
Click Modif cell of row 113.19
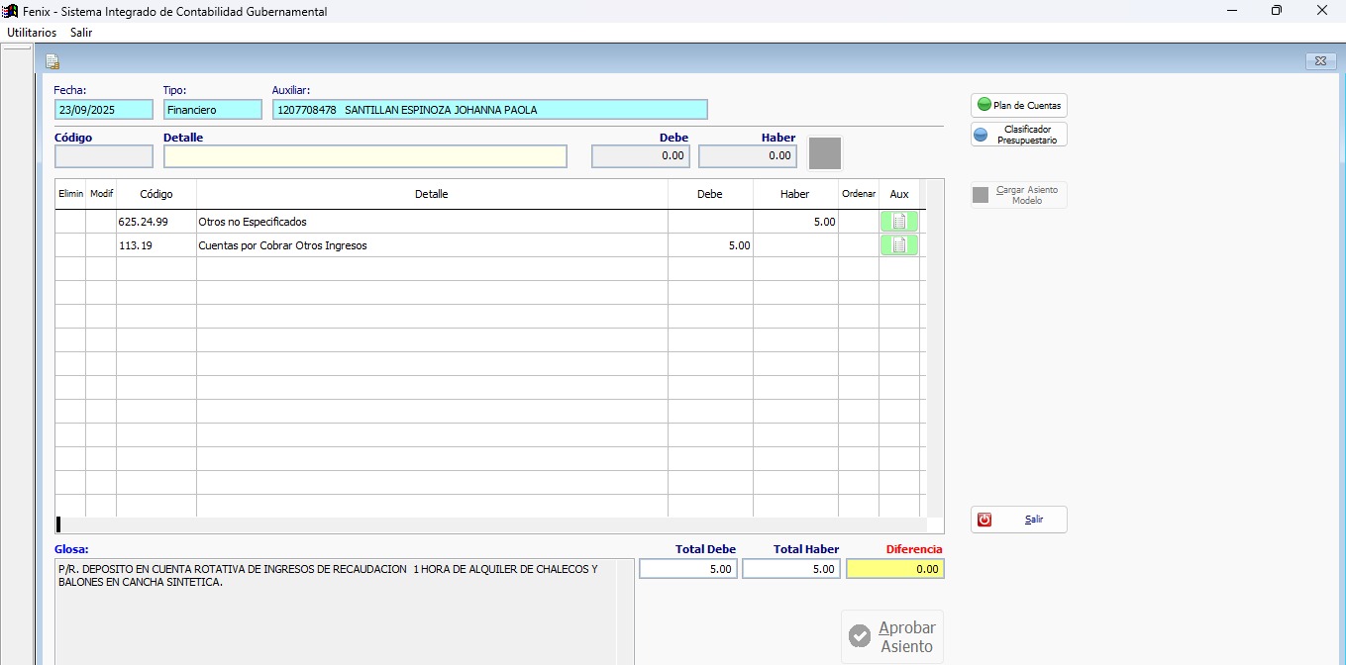(101, 245)
